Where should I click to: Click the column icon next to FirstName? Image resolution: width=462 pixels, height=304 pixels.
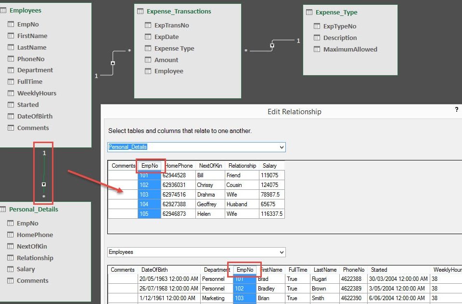click(11, 36)
